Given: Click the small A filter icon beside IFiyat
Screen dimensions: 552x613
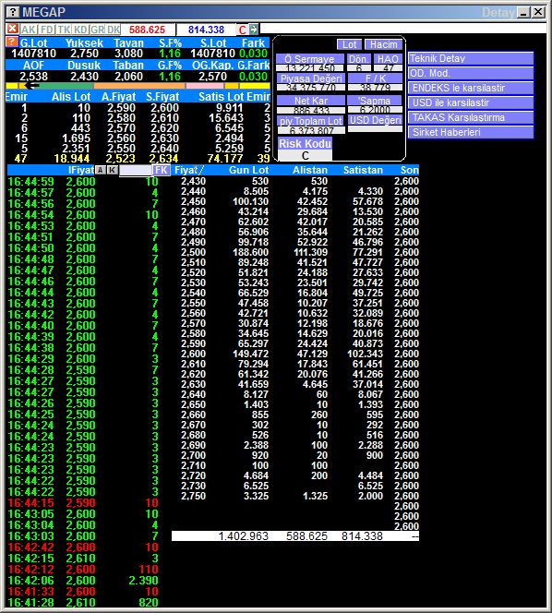Looking at the screenshot, I should [x=101, y=170].
